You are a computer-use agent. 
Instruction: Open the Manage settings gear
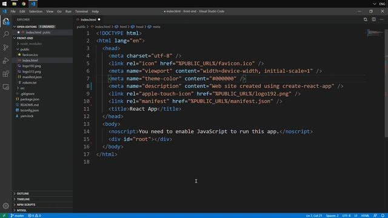[x=5, y=206]
